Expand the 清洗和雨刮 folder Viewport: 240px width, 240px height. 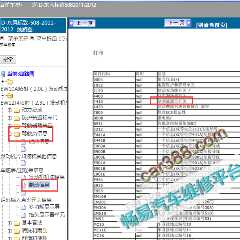(x=9, y=231)
